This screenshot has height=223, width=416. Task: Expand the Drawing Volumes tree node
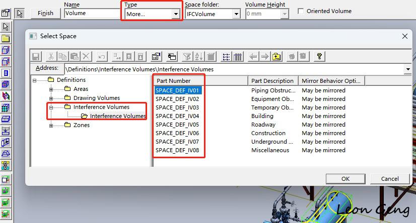tap(51, 98)
